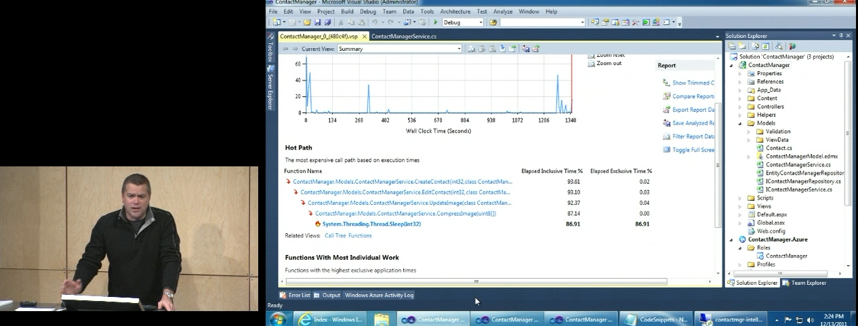Click the Compare Reports icon

coord(666,96)
